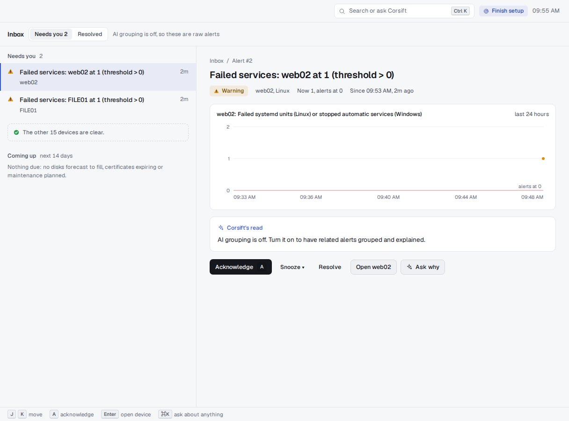Click the orange data point on the chart

(x=543, y=159)
